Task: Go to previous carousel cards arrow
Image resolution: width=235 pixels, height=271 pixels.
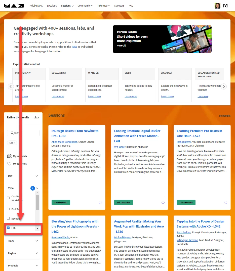Action: (11, 86)
